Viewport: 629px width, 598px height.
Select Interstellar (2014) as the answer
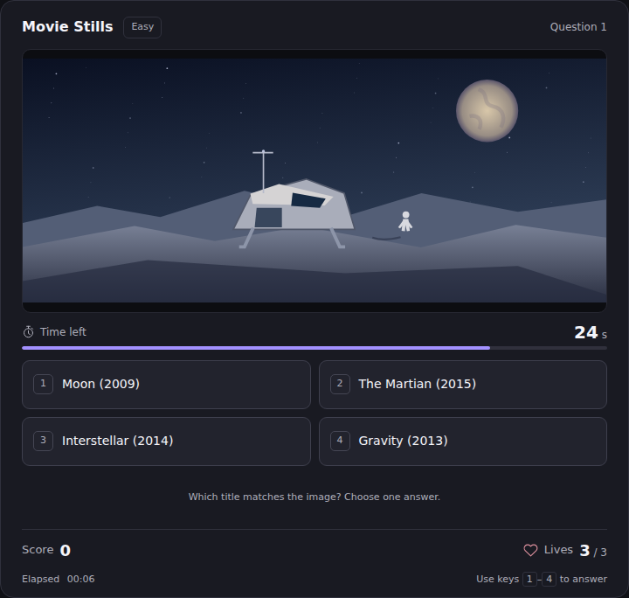(166, 442)
